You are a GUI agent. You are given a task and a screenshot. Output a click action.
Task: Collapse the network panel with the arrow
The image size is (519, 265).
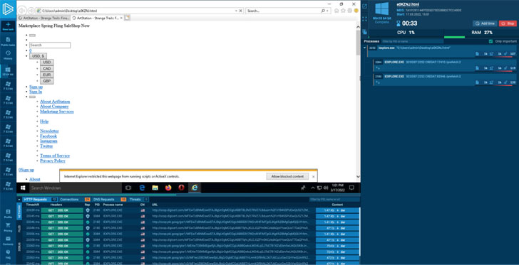(19, 200)
